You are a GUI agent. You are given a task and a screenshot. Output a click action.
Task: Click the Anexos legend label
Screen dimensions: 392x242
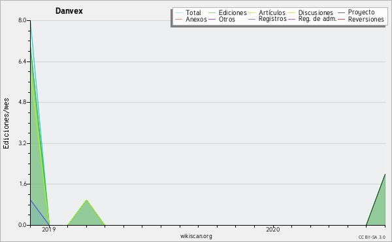(x=196, y=19)
